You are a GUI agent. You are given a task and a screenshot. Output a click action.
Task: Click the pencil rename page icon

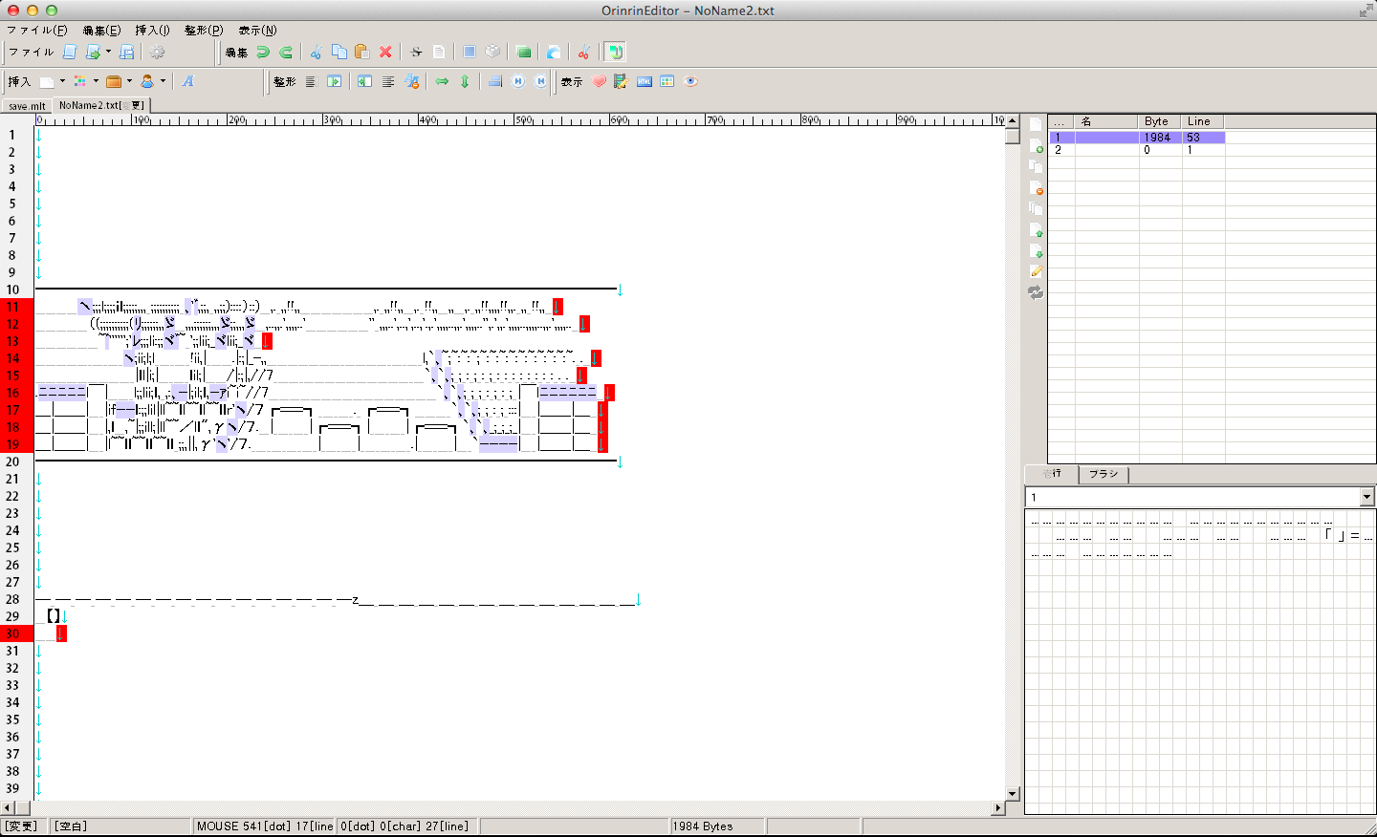pos(1037,272)
